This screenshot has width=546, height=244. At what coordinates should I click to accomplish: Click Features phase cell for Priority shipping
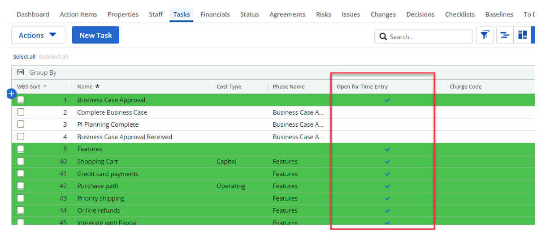point(285,198)
